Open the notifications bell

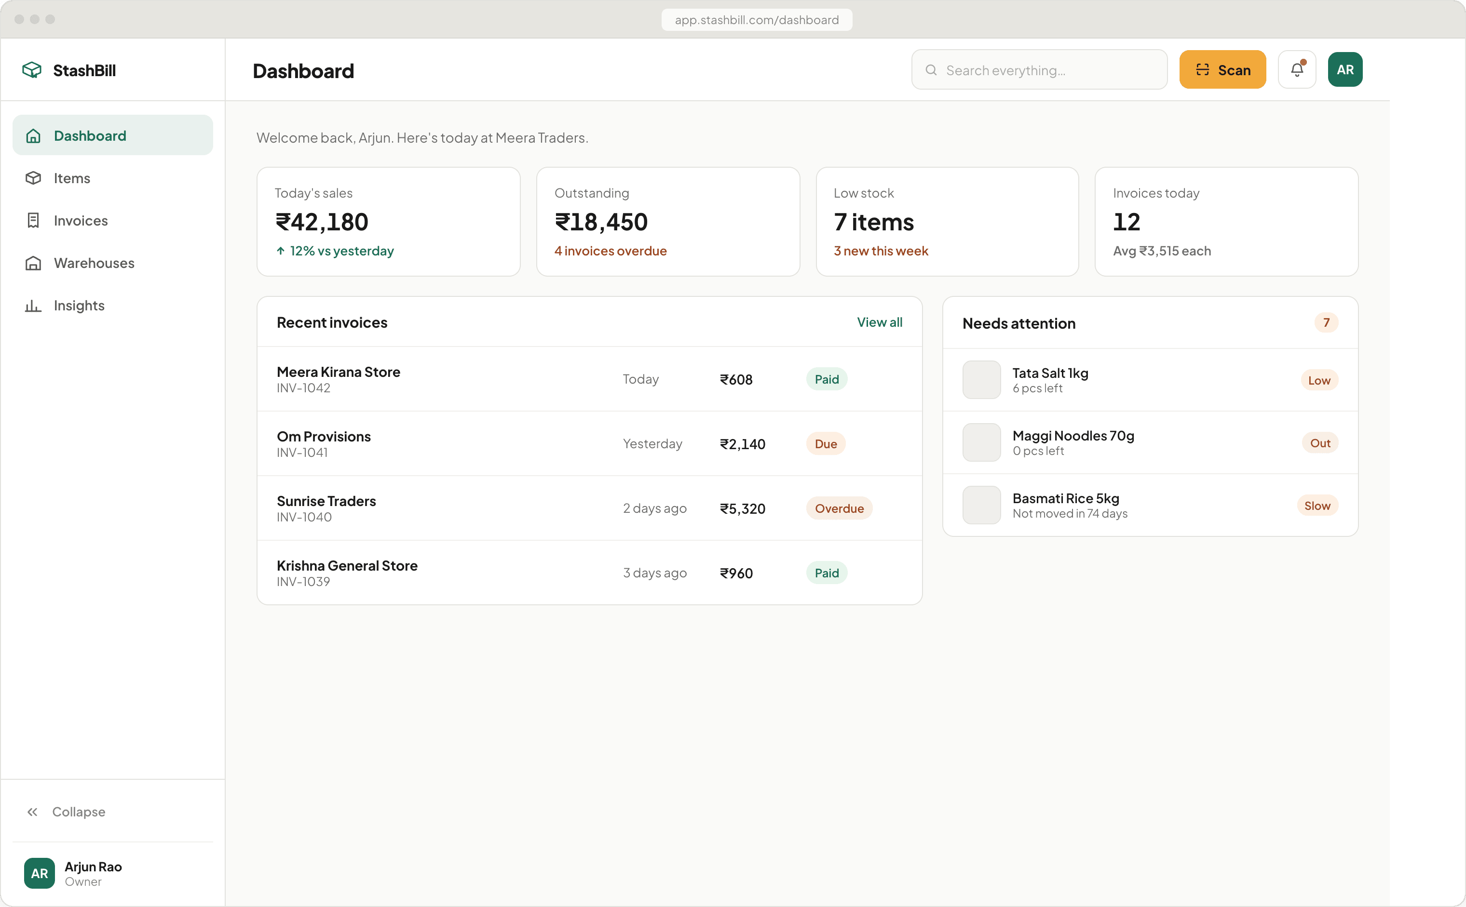1297,69
